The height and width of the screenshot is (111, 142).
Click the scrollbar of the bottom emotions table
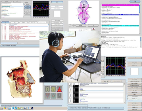click(124, 93)
